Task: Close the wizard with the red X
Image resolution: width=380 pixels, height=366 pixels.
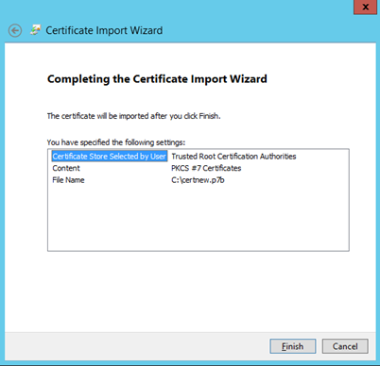Action: pyautogui.click(x=365, y=7)
